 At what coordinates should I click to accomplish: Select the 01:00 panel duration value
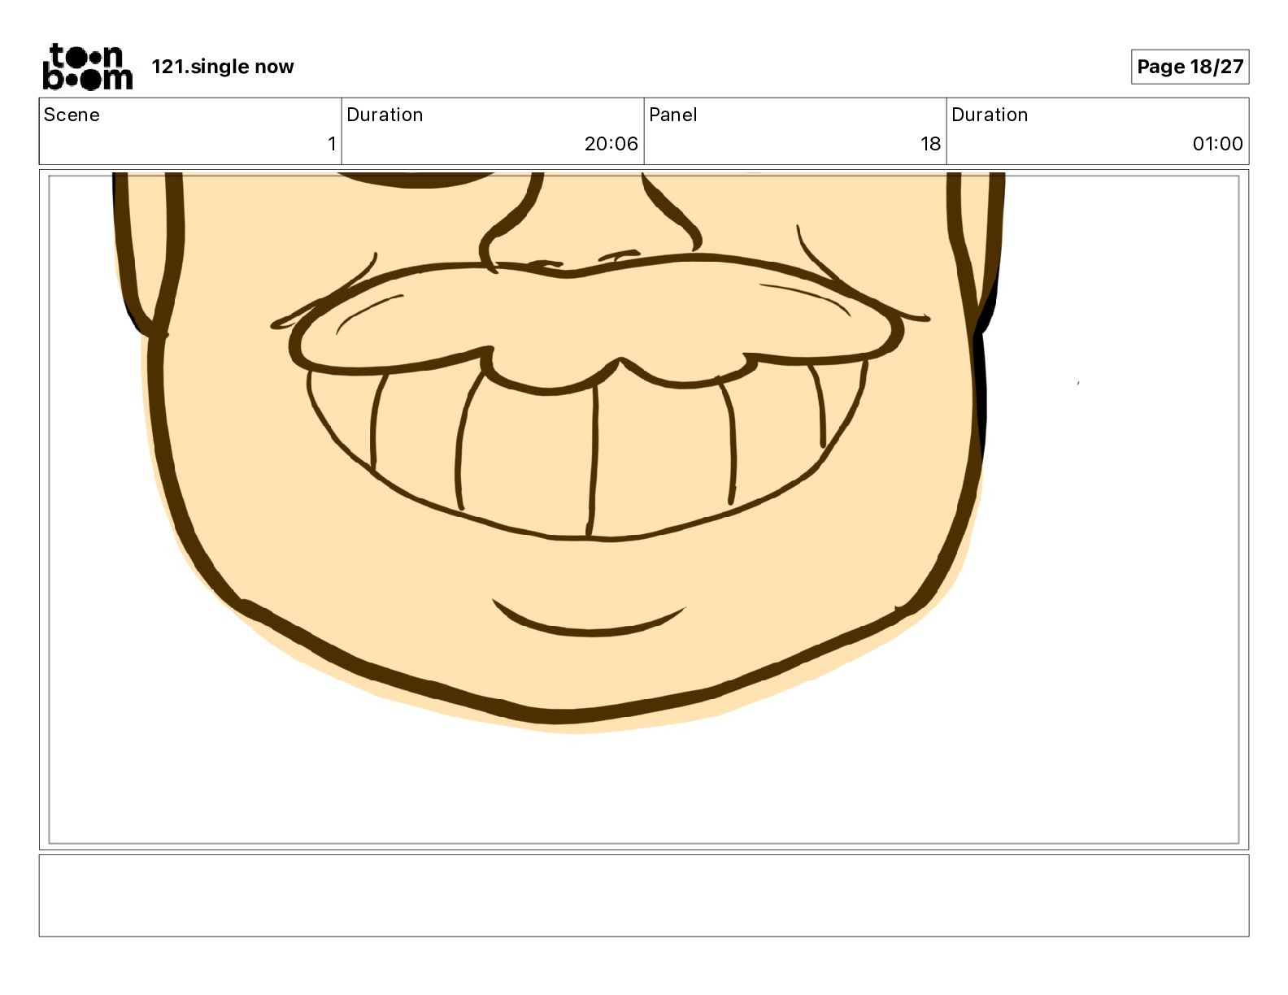(1217, 144)
